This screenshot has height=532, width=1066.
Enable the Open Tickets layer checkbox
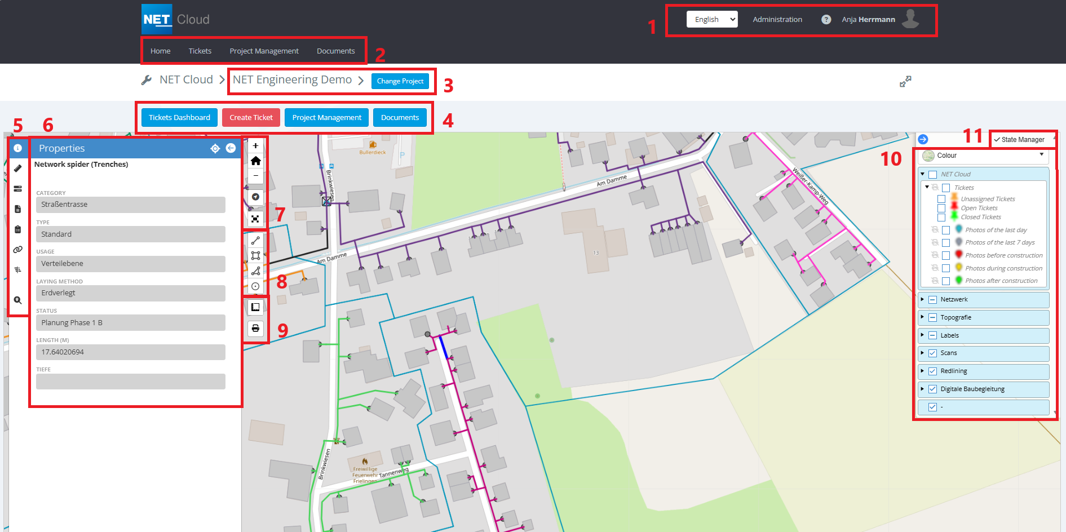tap(941, 209)
